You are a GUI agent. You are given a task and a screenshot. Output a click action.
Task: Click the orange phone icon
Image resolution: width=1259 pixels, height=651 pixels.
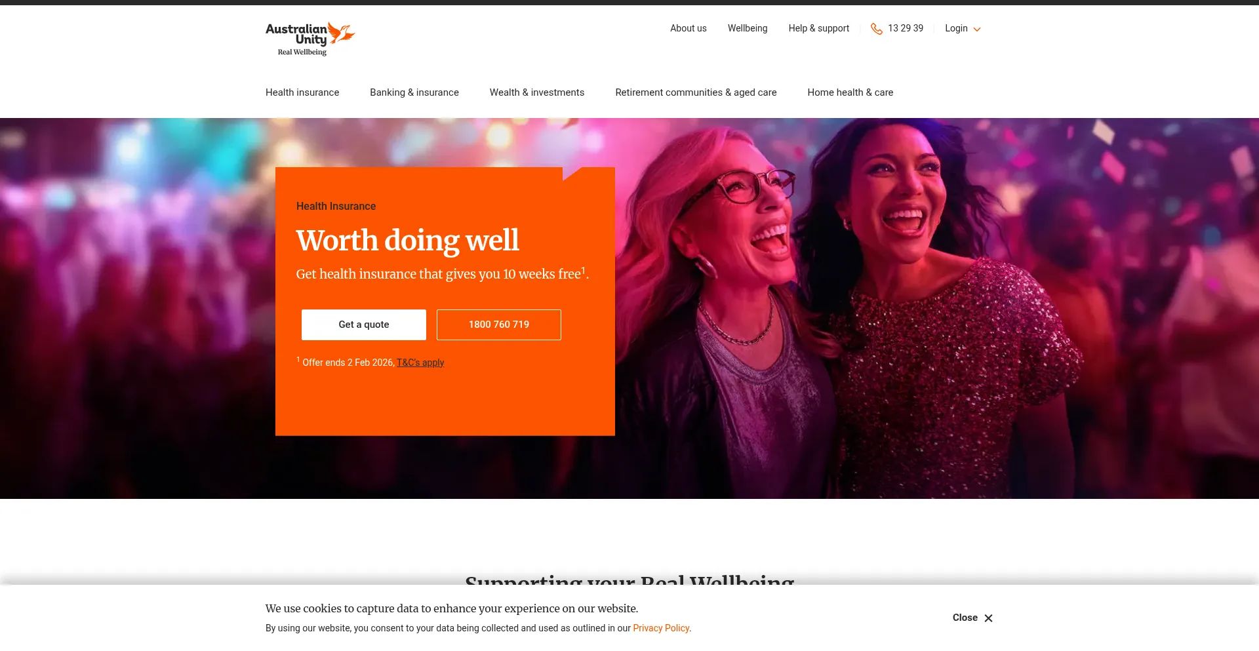point(876,29)
